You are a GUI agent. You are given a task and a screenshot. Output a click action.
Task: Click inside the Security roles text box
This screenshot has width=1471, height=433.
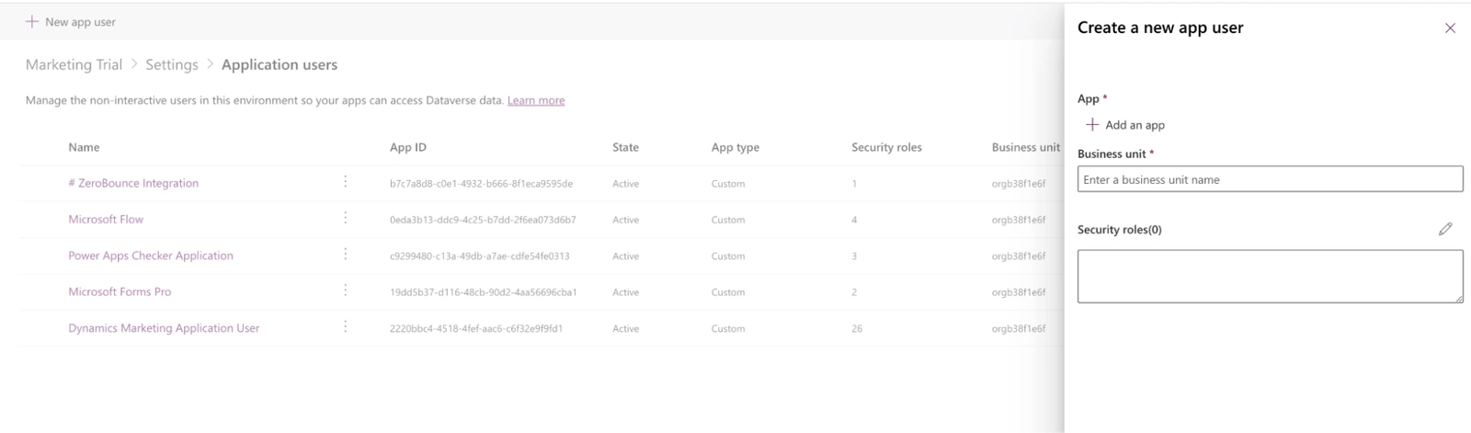point(1269,276)
